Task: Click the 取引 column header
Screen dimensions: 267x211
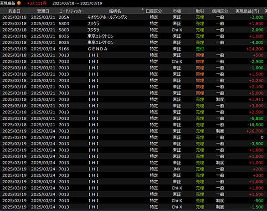Action: (200, 11)
